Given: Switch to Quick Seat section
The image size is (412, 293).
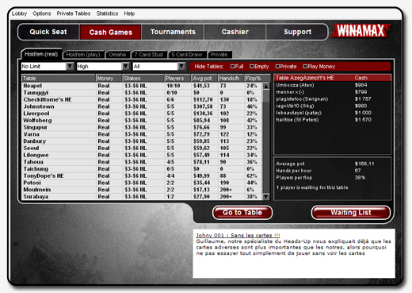Looking at the screenshot, I should pos(48,32).
